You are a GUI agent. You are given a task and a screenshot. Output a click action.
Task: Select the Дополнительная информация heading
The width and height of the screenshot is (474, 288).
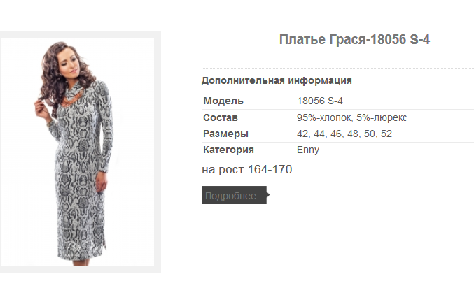pos(277,80)
